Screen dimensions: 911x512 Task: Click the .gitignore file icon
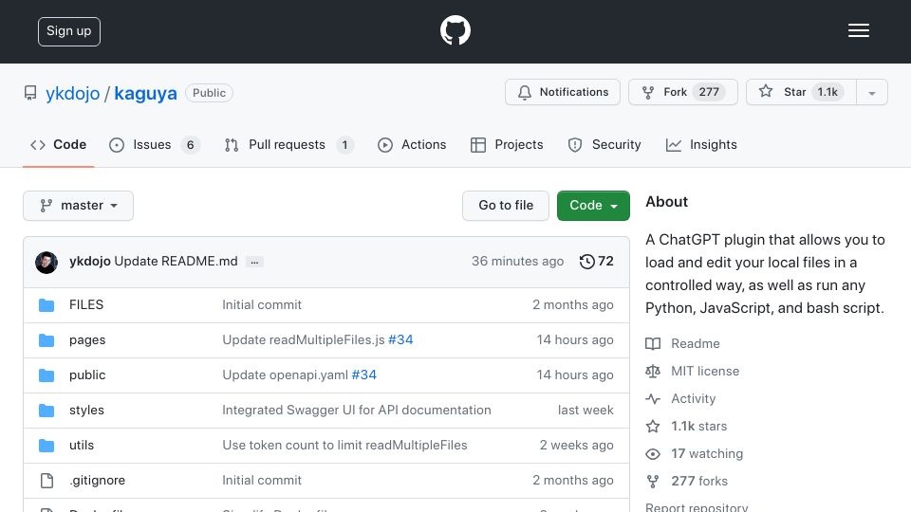click(x=46, y=481)
